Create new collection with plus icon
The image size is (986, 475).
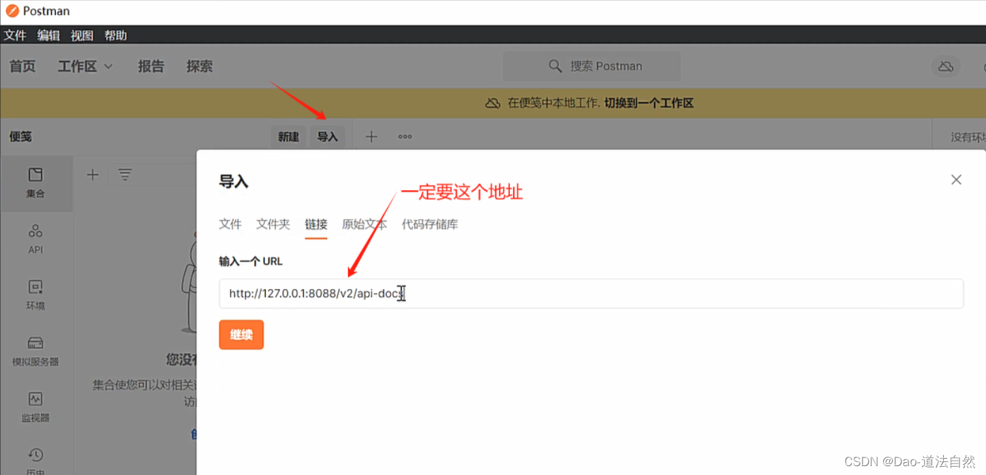[x=93, y=175]
